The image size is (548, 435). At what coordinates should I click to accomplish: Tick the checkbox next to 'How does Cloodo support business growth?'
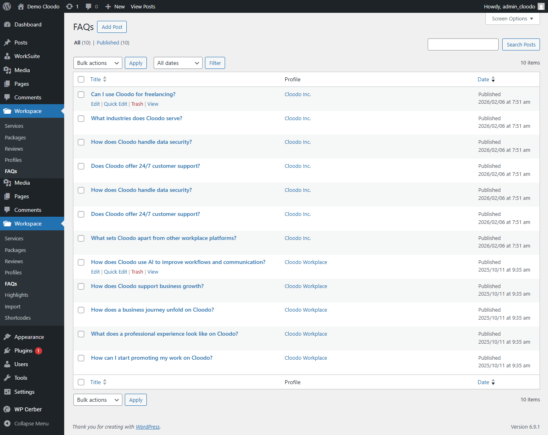(x=81, y=286)
